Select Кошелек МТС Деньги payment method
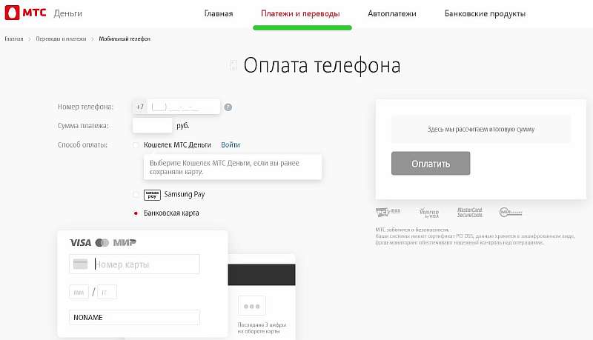 coord(136,145)
